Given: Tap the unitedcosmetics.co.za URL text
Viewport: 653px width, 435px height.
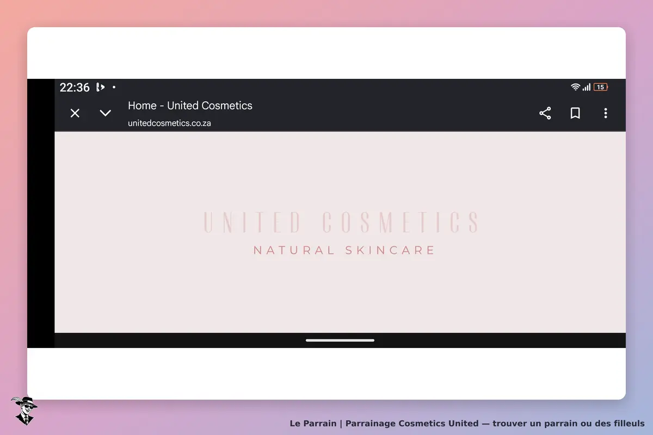Looking at the screenshot, I should 169,123.
